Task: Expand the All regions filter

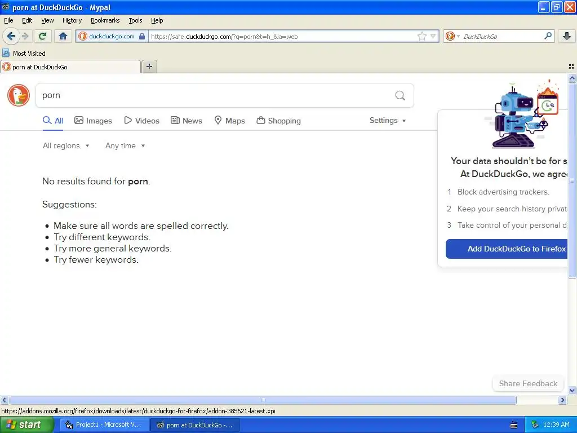Action: click(x=66, y=146)
